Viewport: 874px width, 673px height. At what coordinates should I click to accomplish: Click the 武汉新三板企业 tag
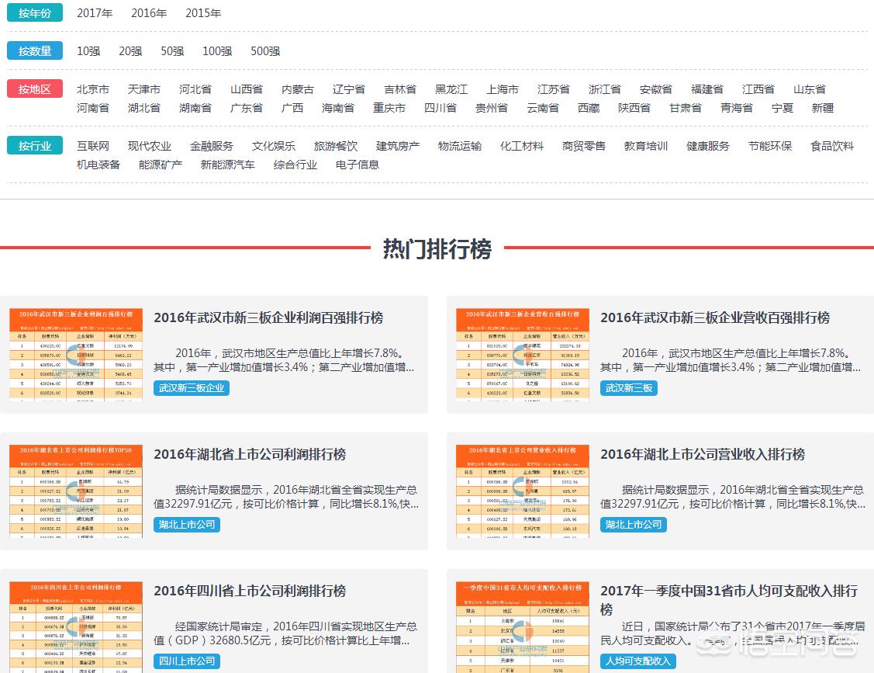pyautogui.click(x=192, y=388)
